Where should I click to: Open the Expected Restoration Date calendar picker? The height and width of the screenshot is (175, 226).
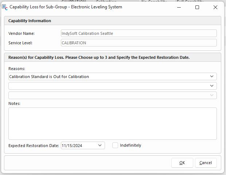[100, 146]
